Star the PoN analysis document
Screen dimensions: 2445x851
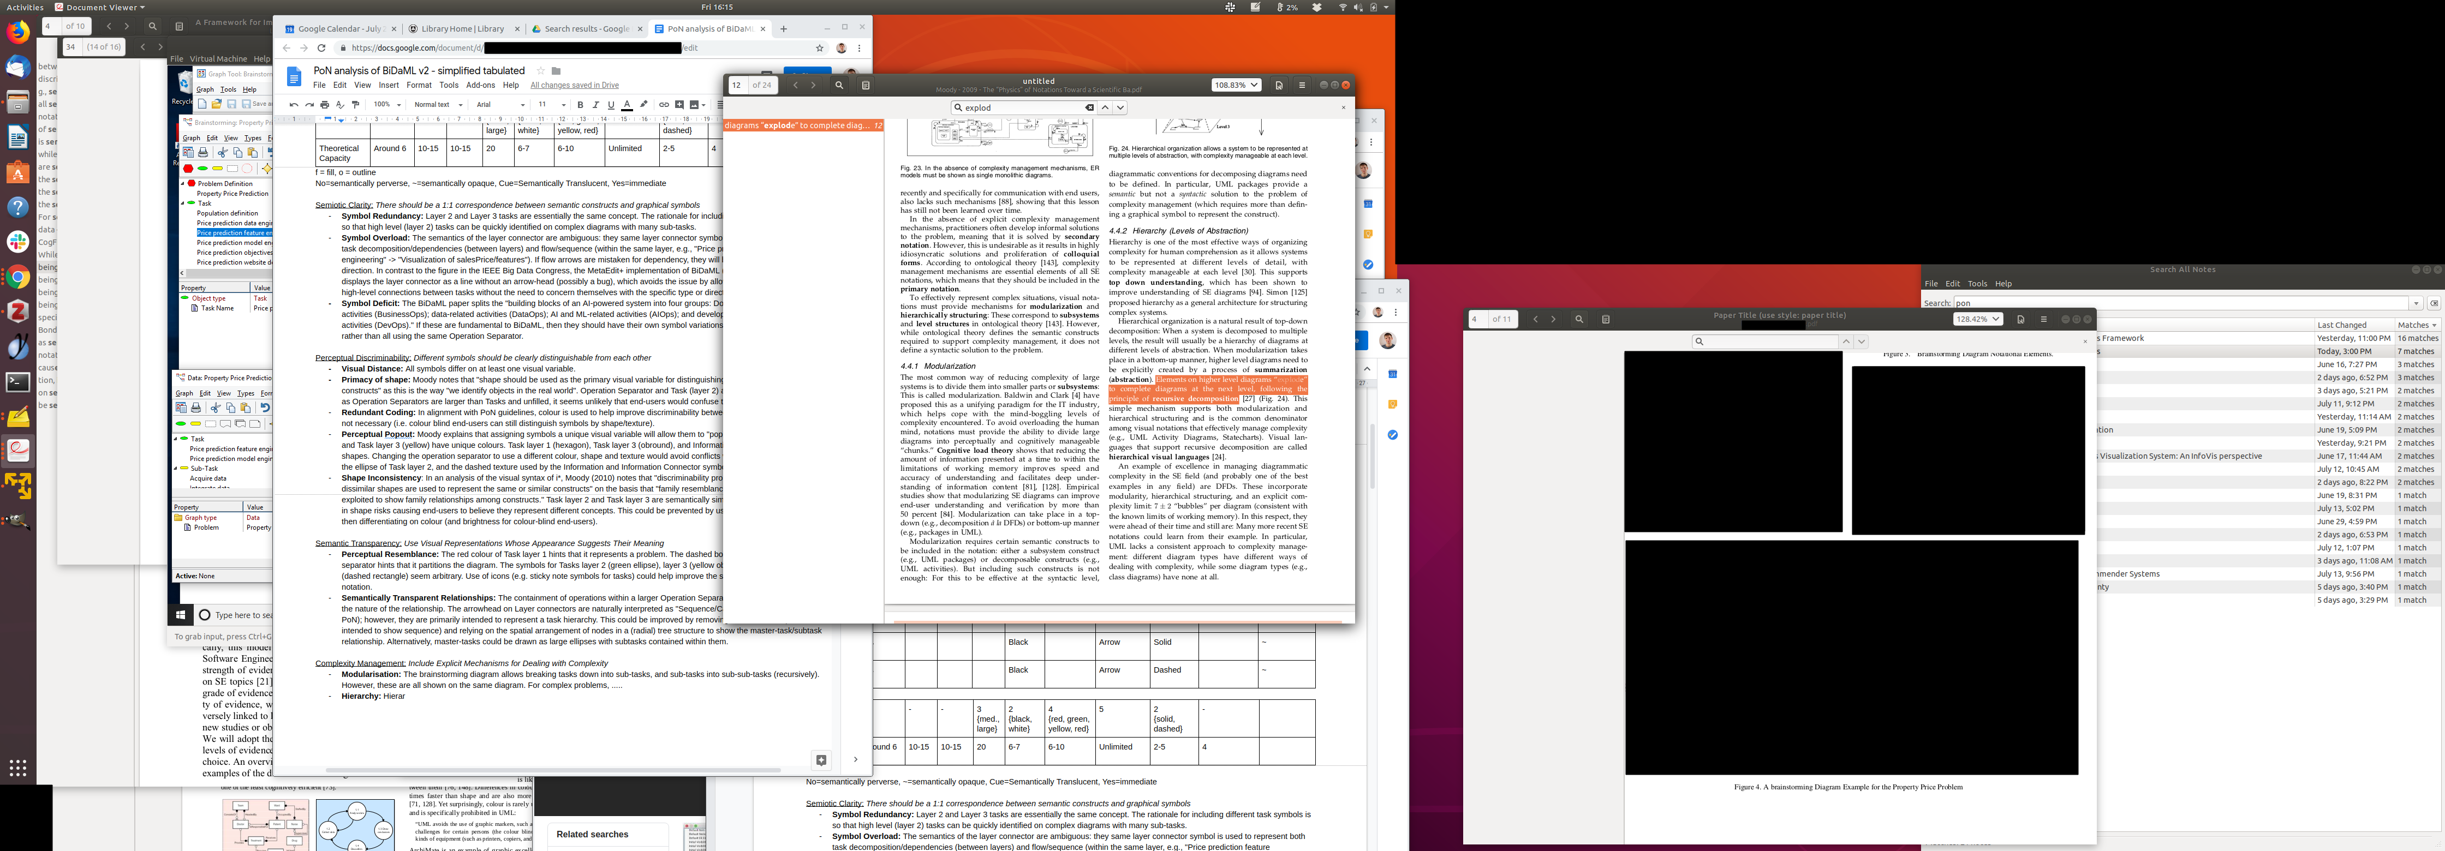coord(541,71)
